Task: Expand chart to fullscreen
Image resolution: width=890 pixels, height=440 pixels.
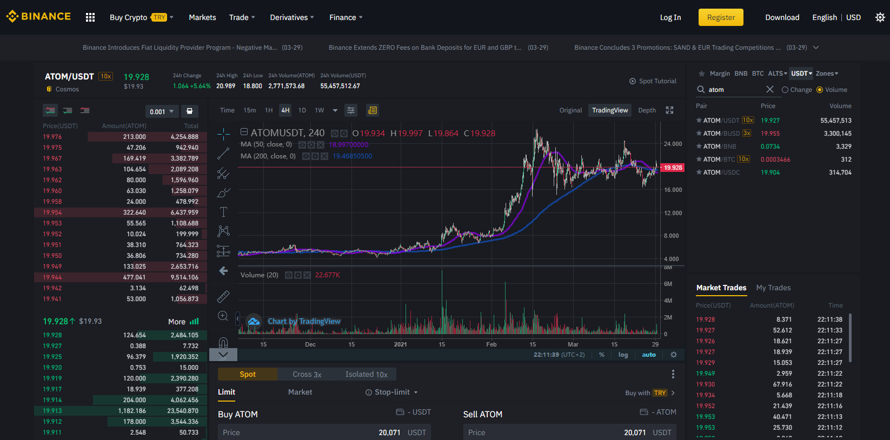Action: tap(669, 110)
